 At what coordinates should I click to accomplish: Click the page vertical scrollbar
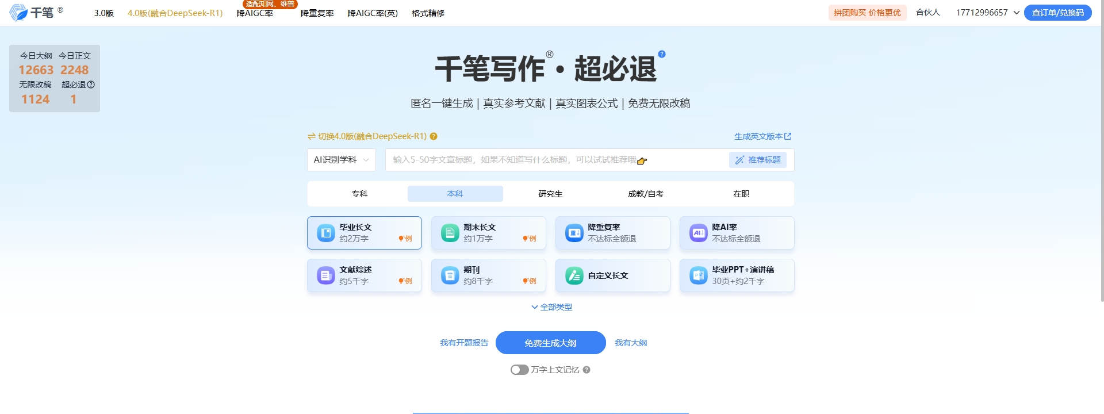pyautogui.click(x=1102, y=151)
